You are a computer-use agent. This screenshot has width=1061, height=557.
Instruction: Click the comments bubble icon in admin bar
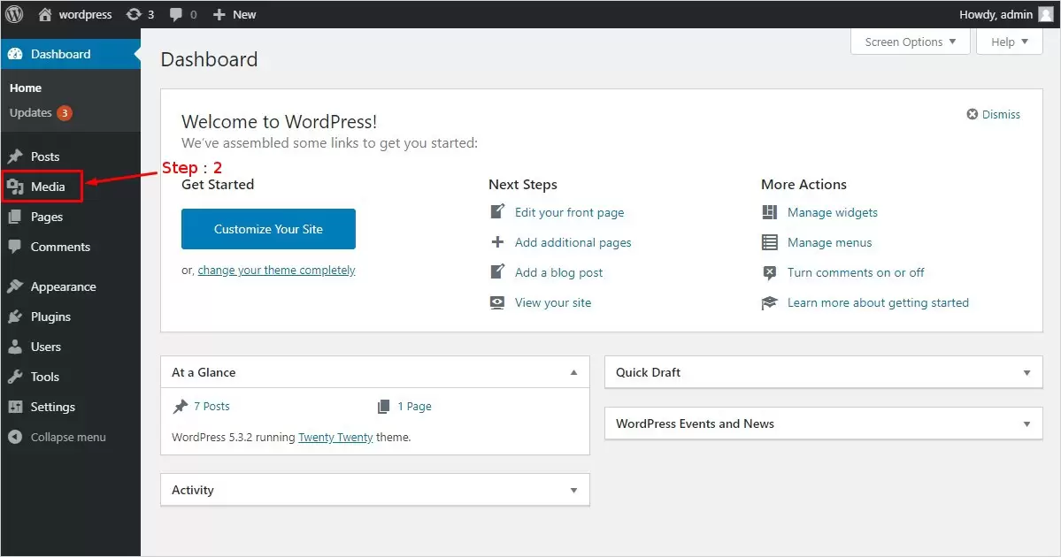click(177, 14)
